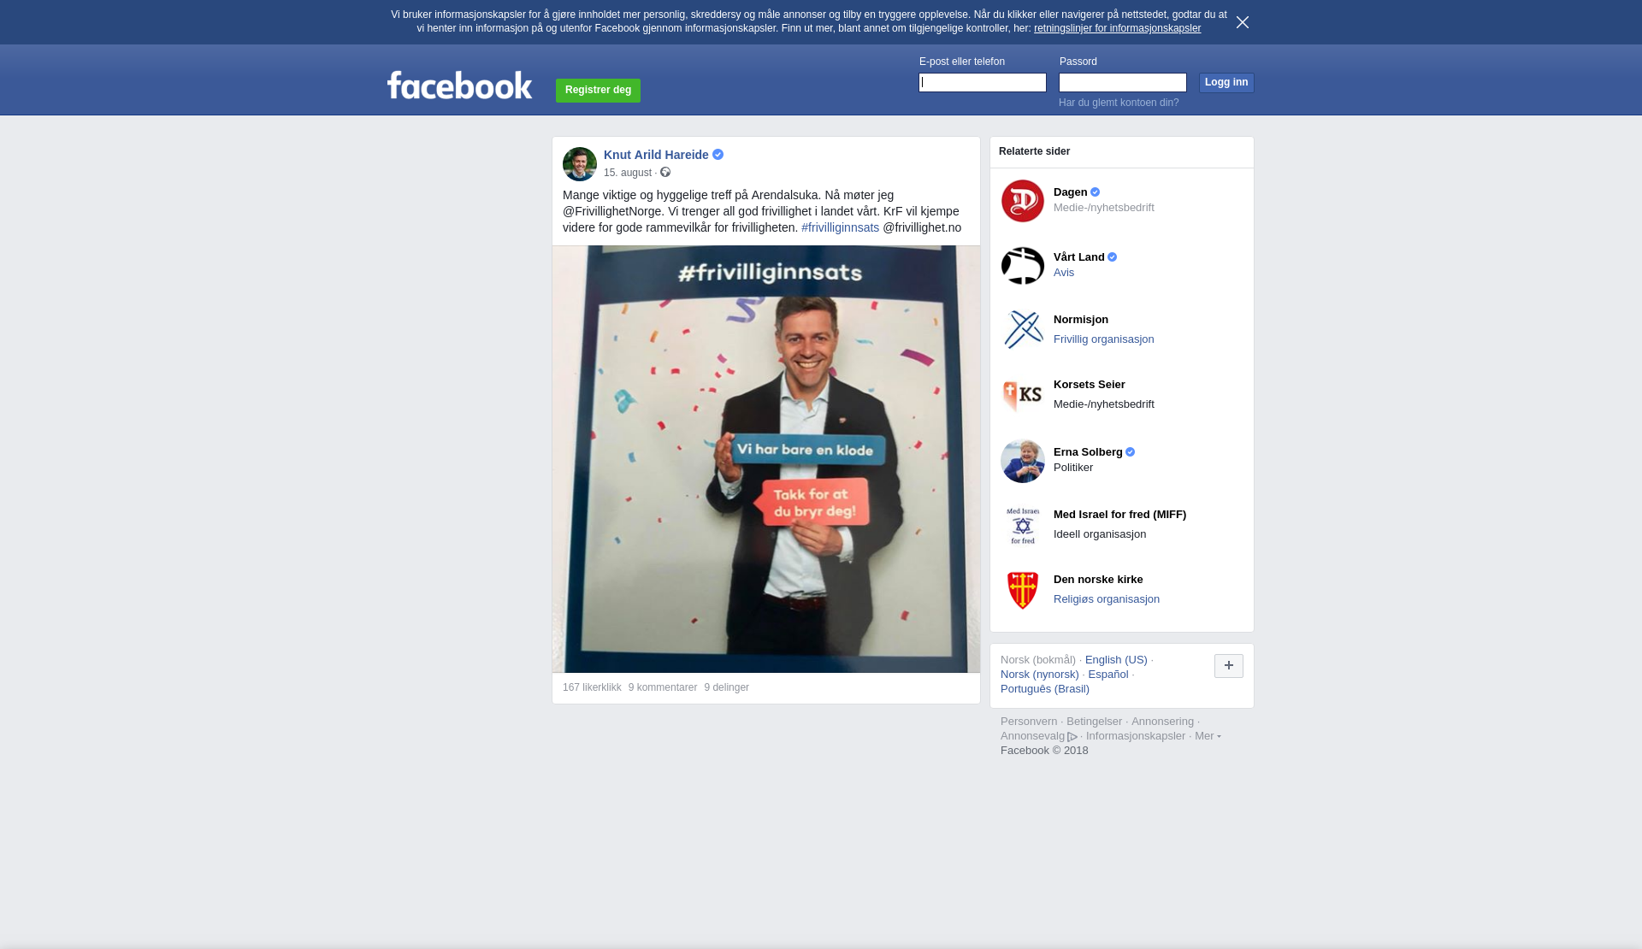Open the Korsets Seier KS logo
Image resolution: width=1642 pixels, height=949 pixels.
pos(1023,396)
